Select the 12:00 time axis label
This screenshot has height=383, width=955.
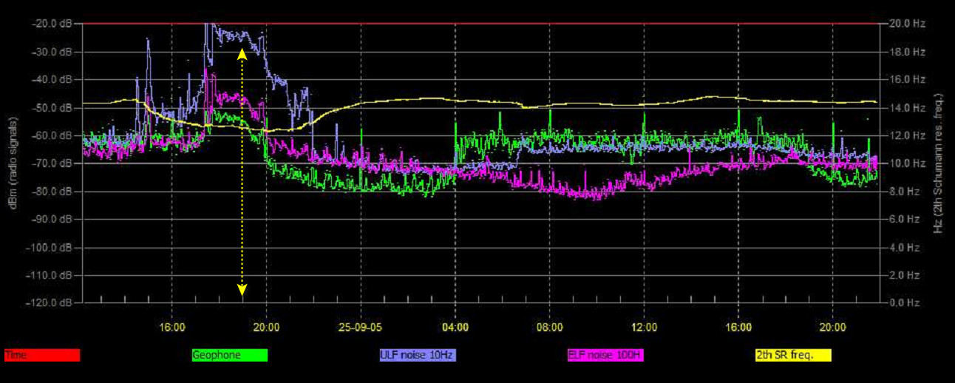click(x=645, y=326)
